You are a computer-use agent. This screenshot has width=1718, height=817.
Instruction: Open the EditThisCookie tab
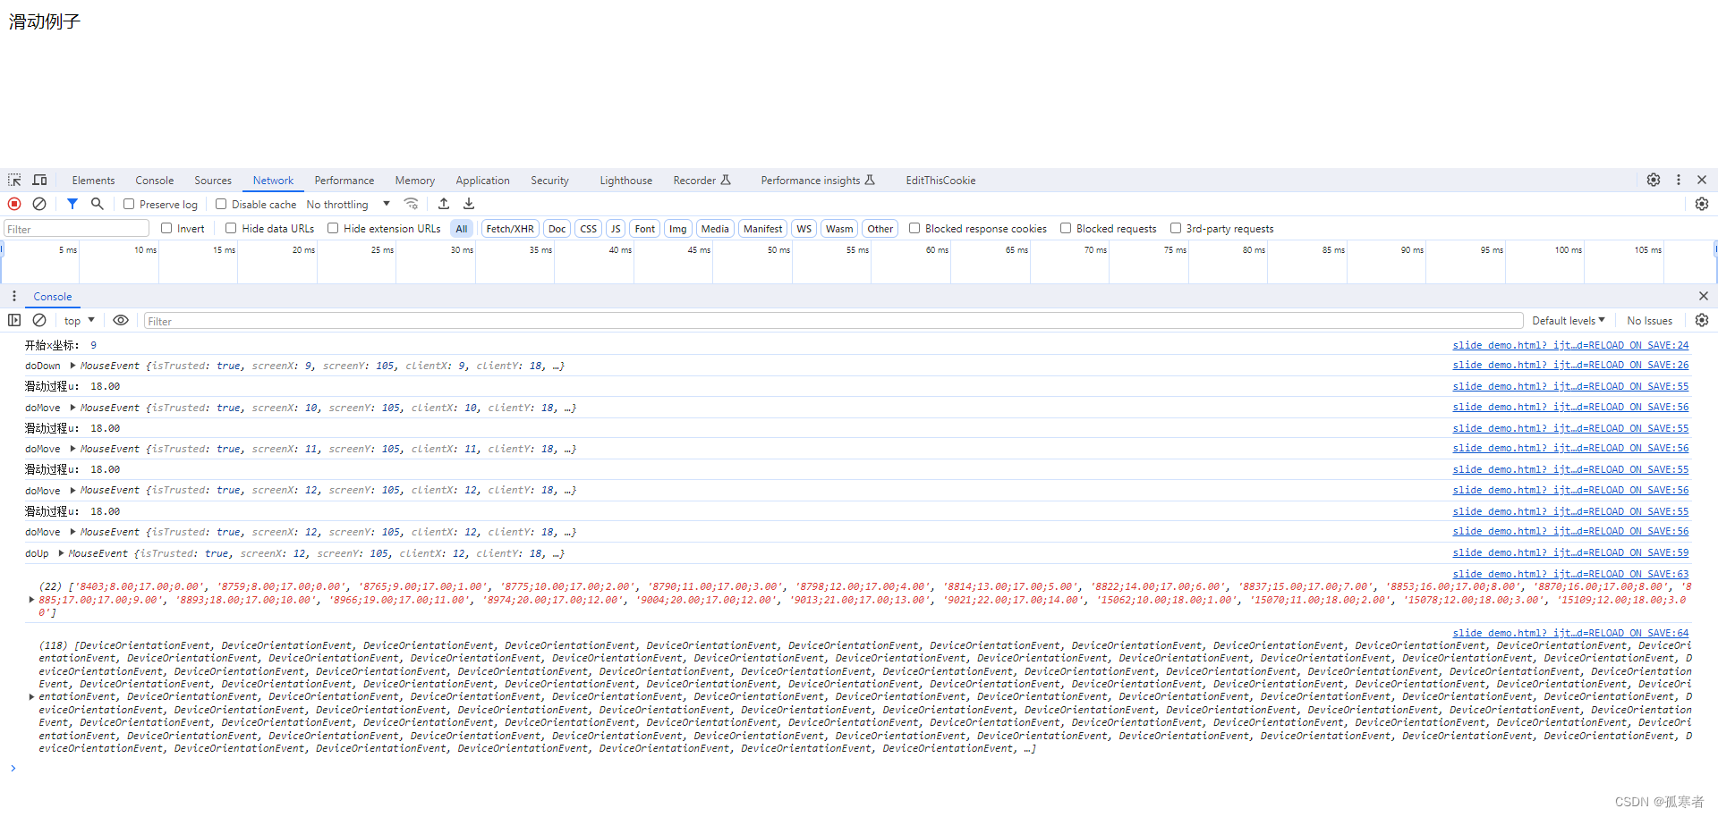(x=940, y=180)
